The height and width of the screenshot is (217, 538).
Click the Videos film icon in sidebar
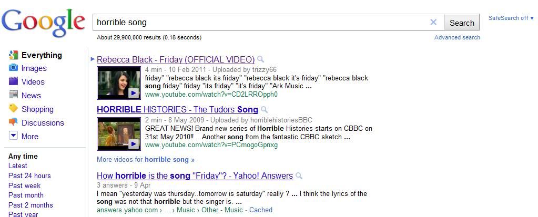[x=13, y=81]
